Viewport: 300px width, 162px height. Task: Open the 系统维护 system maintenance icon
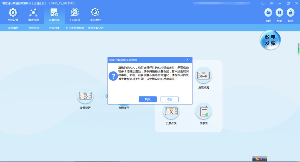click(x=95, y=14)
